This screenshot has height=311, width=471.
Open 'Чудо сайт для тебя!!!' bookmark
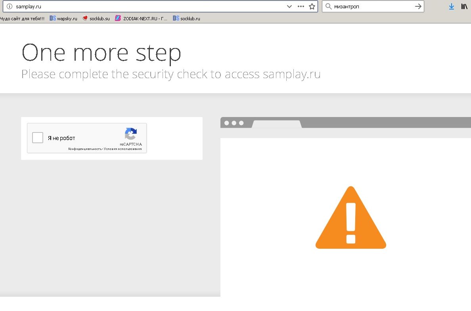coord(22,19)
